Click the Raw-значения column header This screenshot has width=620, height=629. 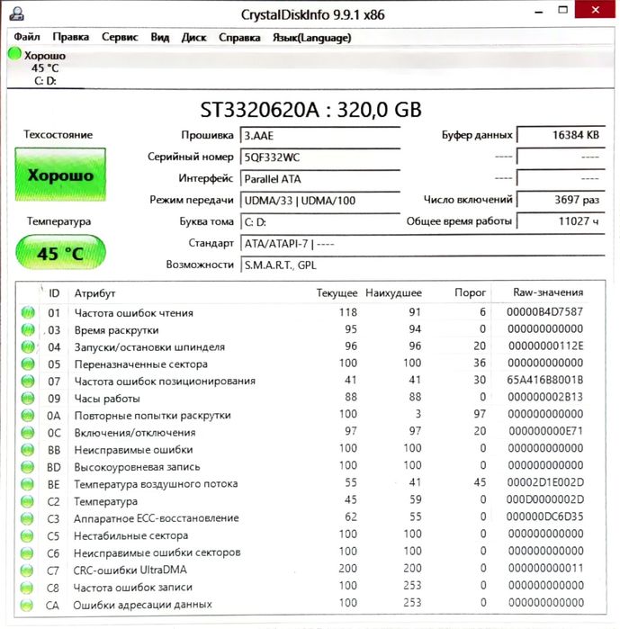pyautogui.click(x=548, y=292)
